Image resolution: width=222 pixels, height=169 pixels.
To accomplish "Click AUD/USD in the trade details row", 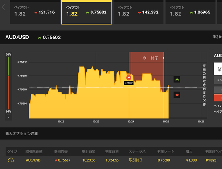I will (33, 160).
